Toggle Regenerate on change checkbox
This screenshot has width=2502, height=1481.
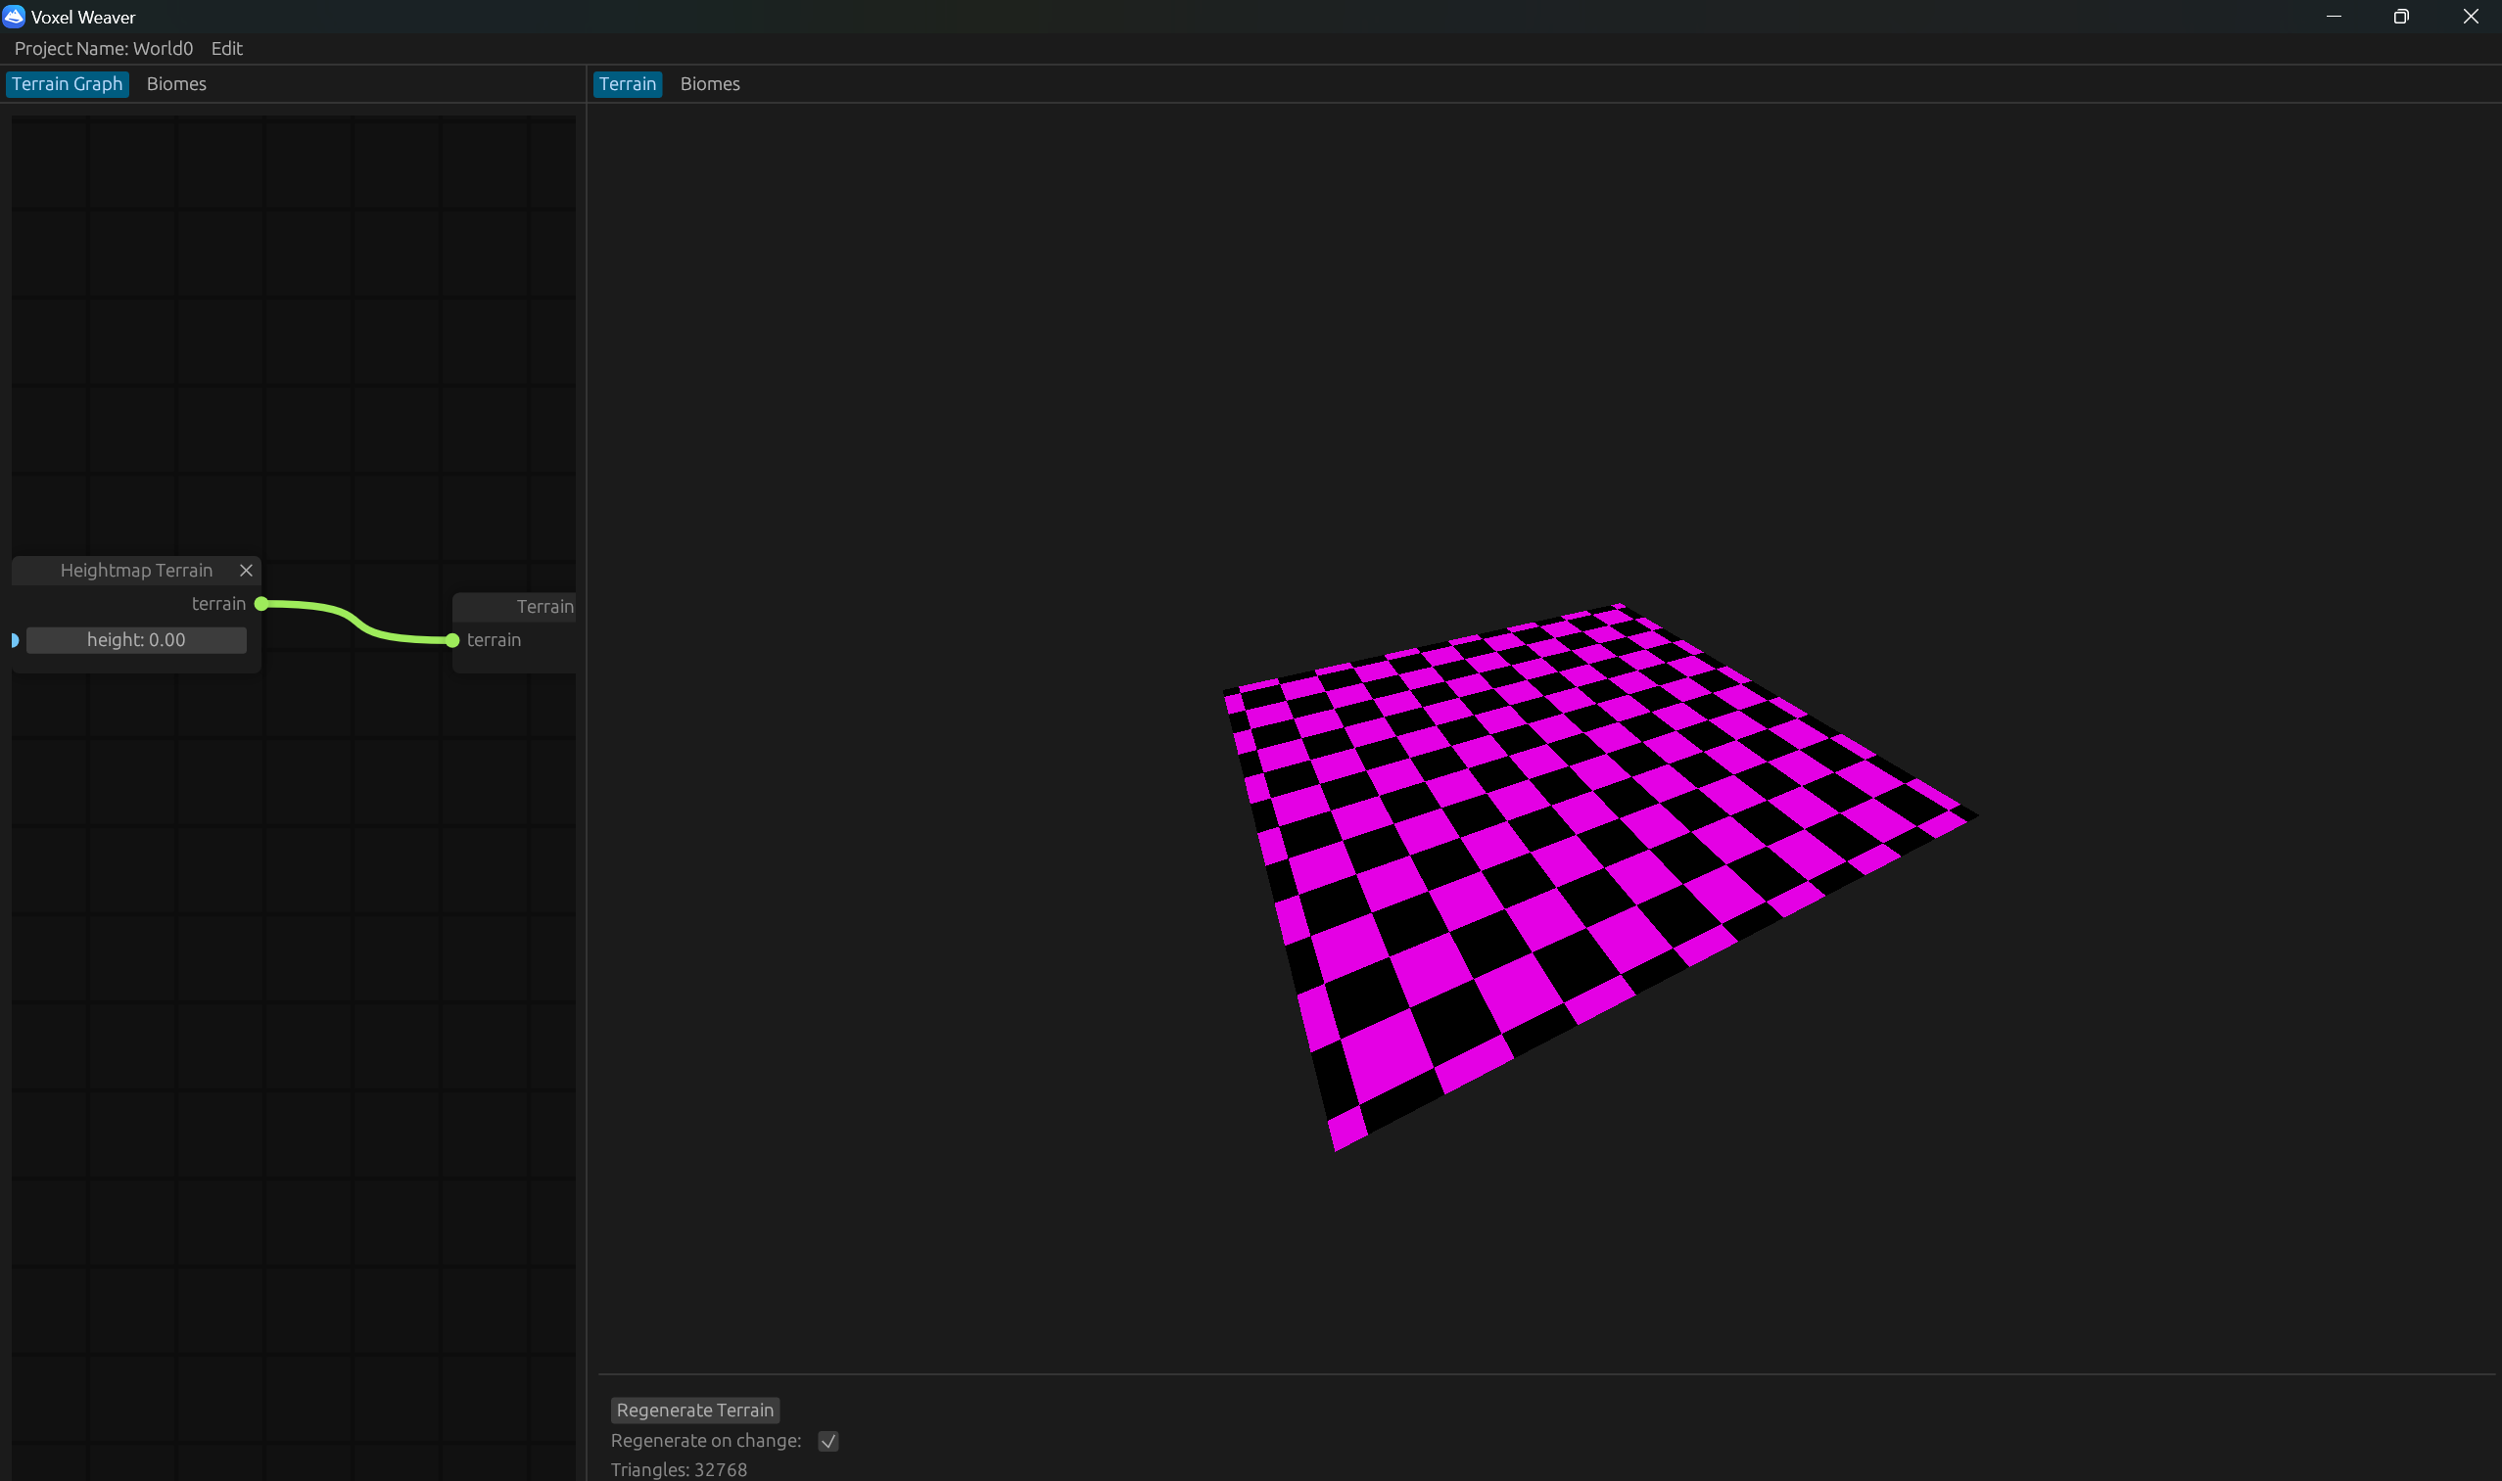point(827,1440)
